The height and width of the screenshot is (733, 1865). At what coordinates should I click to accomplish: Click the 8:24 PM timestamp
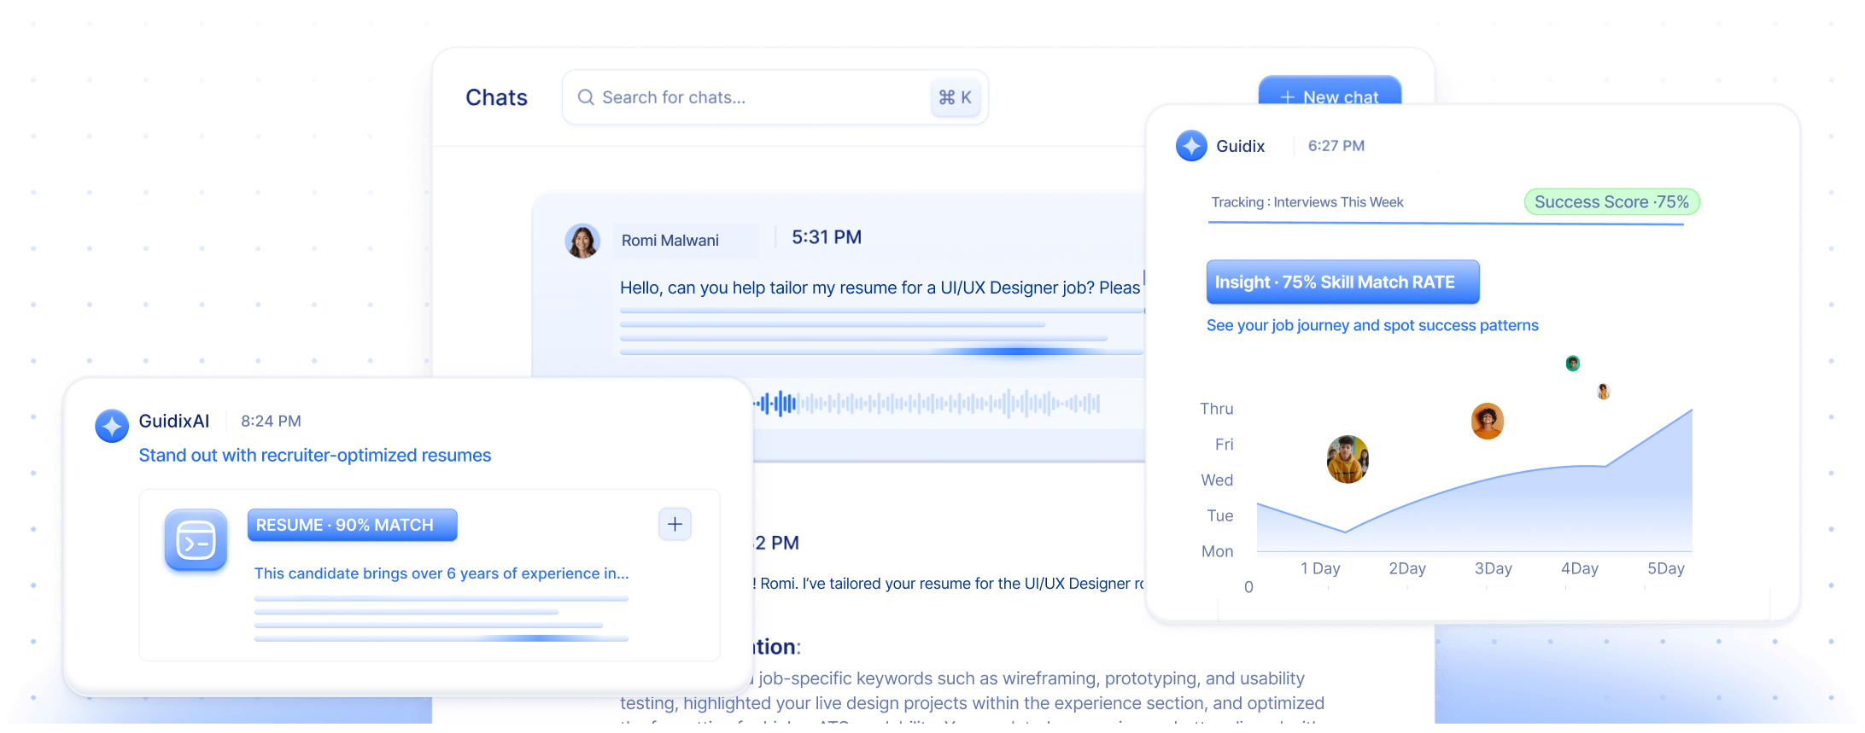271,421
